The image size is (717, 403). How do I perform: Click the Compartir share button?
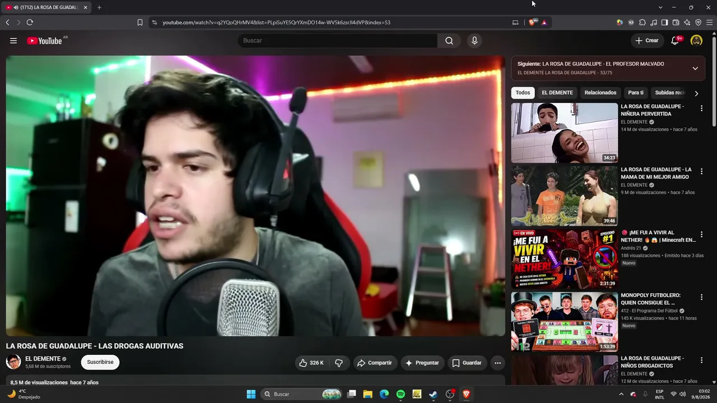tap(375, 363)
